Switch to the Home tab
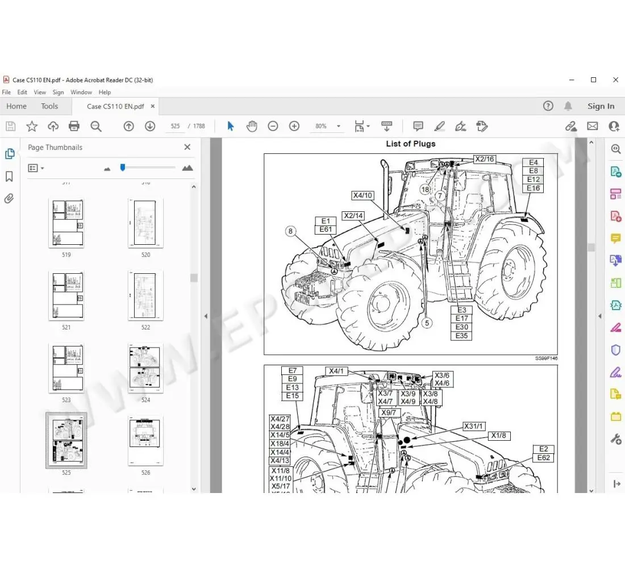This screenshot has width=625, height=568. pos(16,106)
